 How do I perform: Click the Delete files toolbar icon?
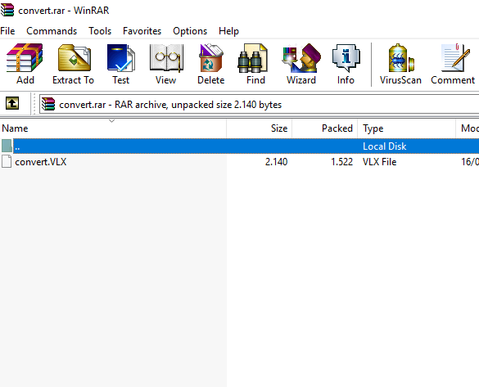(210, 58)
